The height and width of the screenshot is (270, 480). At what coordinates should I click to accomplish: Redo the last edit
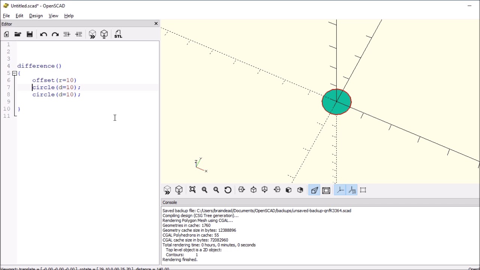(x=55, y=34)
